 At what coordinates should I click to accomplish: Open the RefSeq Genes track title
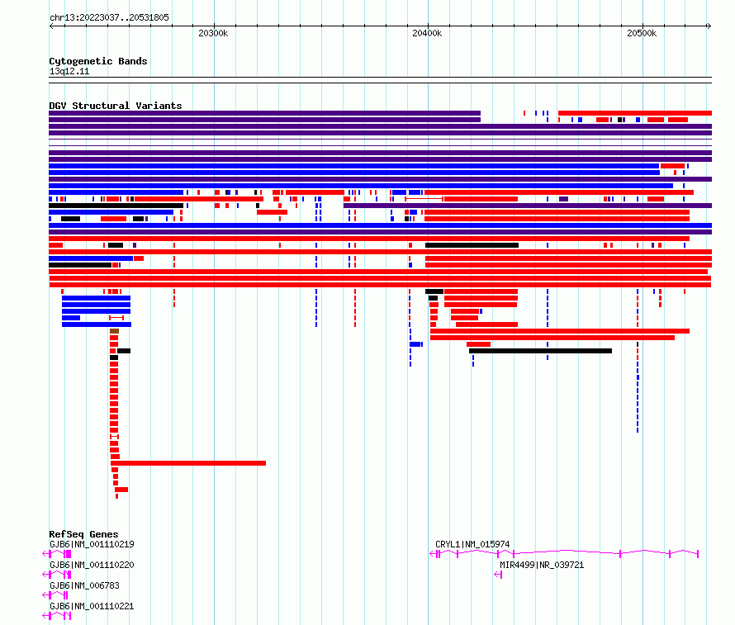pyautogui.click(x=83, y=534)
